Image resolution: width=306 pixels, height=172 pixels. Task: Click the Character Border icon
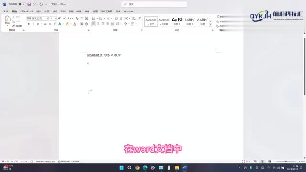point(87,18)
